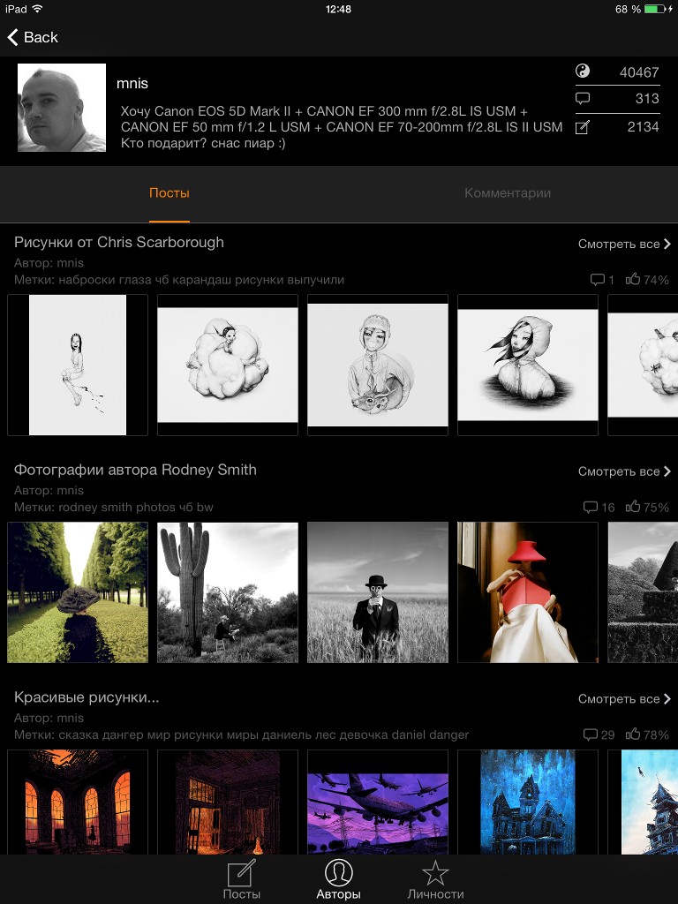This screenshot has width=678, height=904.
Task: Tap thumbs-up icon showing 75%
Action: (x=632, y=507)
